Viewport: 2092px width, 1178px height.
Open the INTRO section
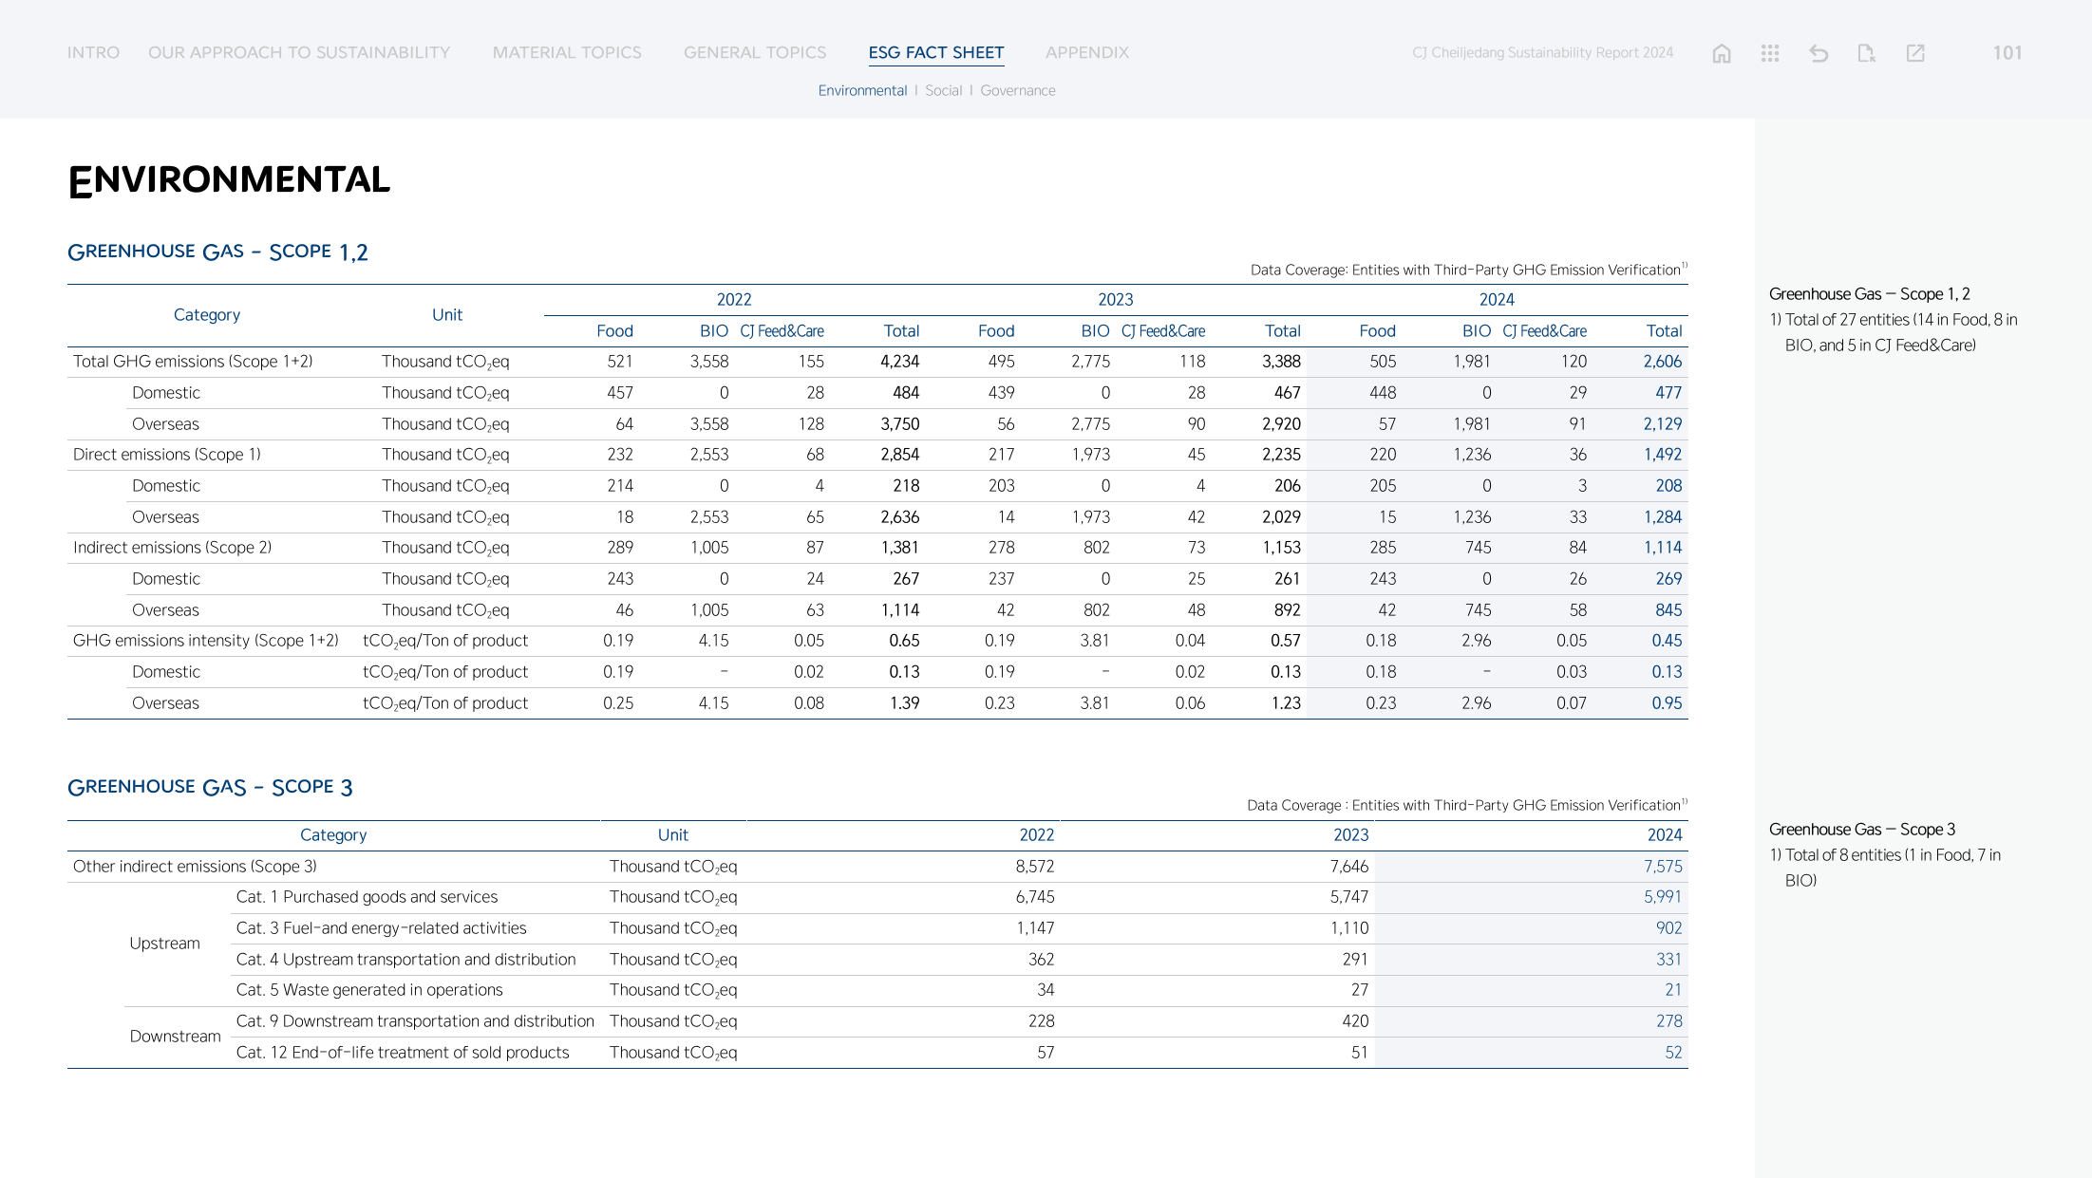click(93, 52)
